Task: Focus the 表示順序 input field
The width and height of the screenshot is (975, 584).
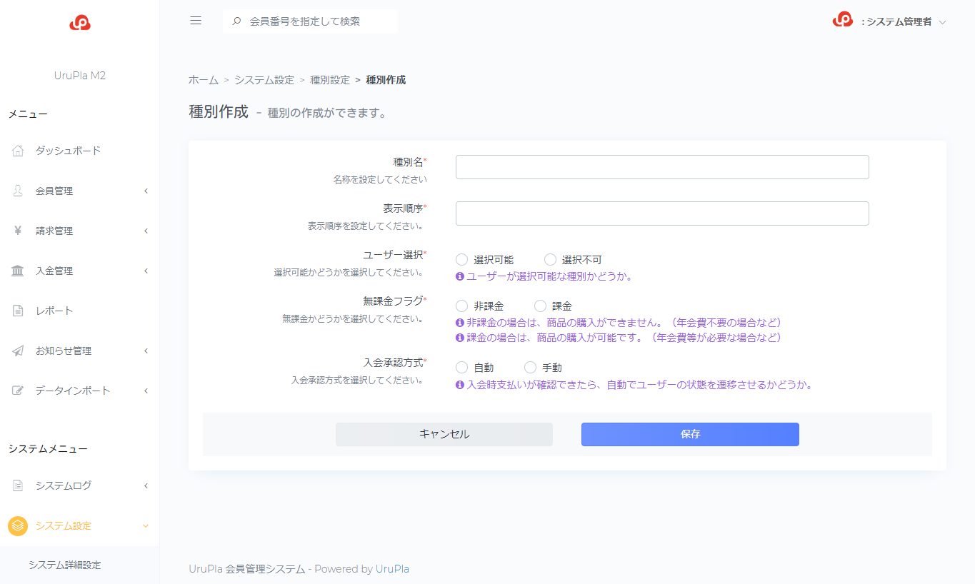Action: point(662,213)
